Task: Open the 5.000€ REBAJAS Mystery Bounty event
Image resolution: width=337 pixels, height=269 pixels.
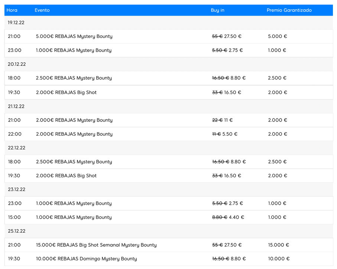Action: (x=74, y=36)
